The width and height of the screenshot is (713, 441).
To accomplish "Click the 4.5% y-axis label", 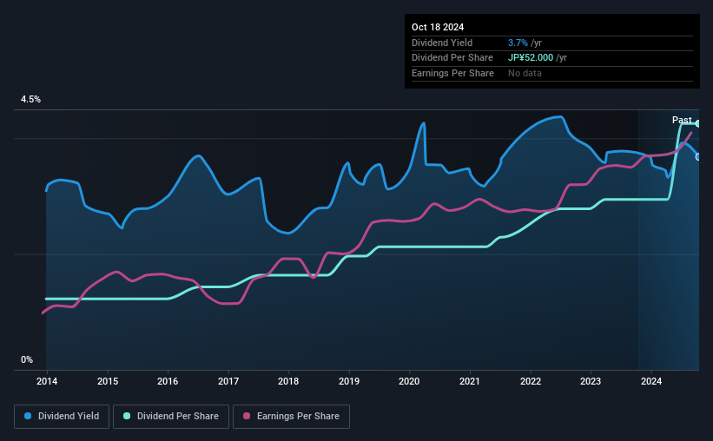I will click(30, 99).
